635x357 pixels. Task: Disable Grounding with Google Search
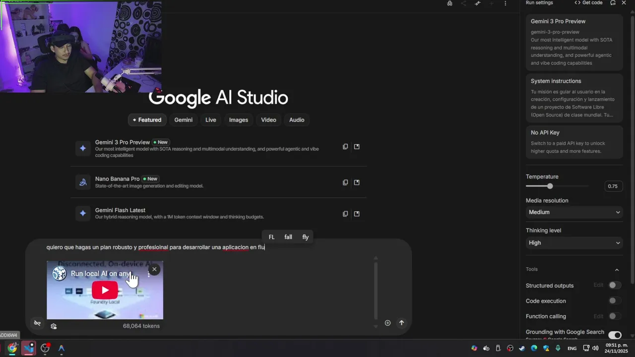coord(615,335)
